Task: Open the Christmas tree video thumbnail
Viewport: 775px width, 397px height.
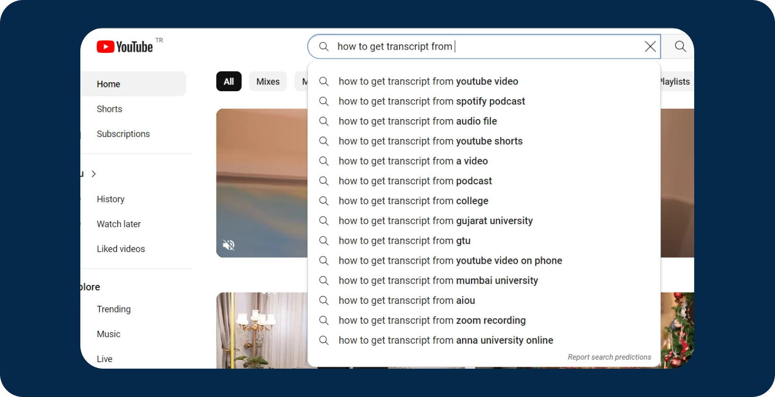Action: pos(677,330)
